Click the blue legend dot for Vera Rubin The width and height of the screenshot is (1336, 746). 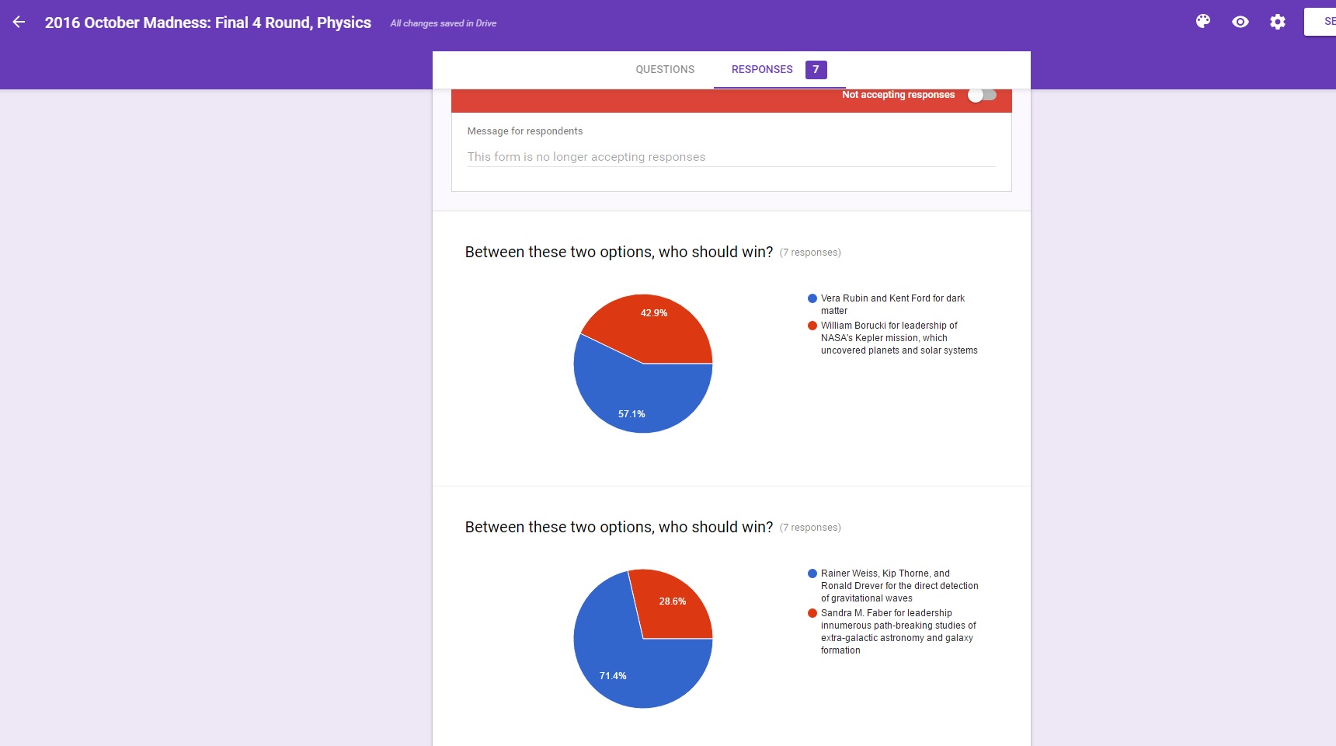pos(812,298)
